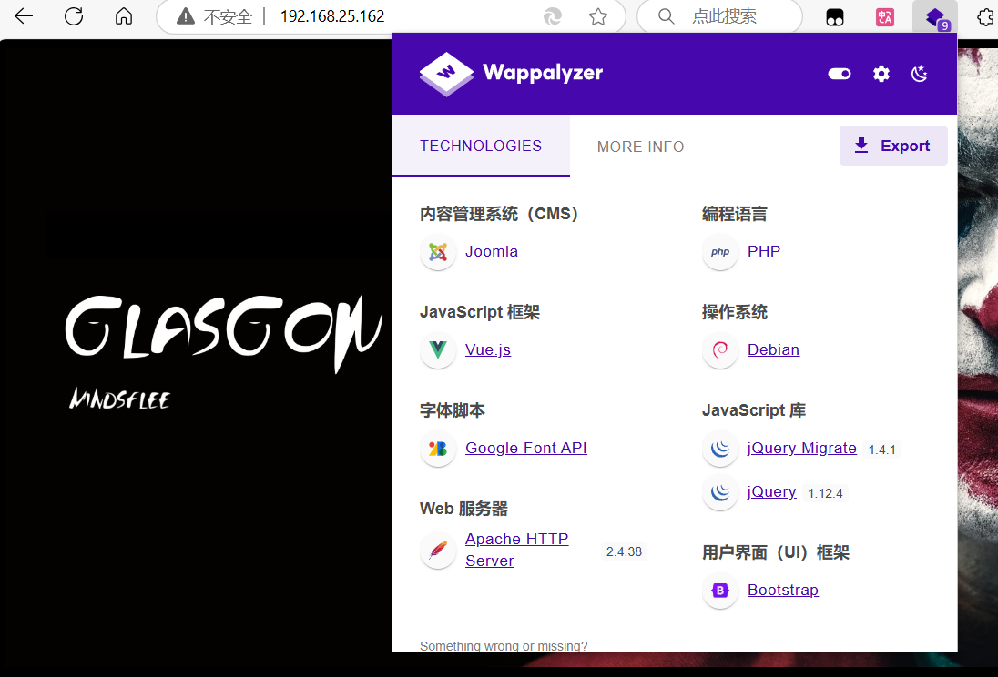Click the 1.4.1 jQuery Migrate version badge
The height and width of the screenshot is (677, 998).
pyautogui.click(x=882, y=450)
